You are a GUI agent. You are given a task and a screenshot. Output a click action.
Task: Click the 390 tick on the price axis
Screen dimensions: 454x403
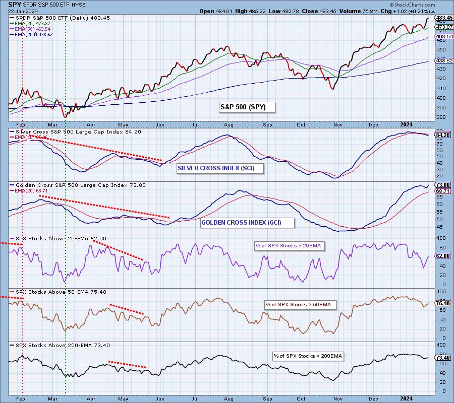point(441,107)
